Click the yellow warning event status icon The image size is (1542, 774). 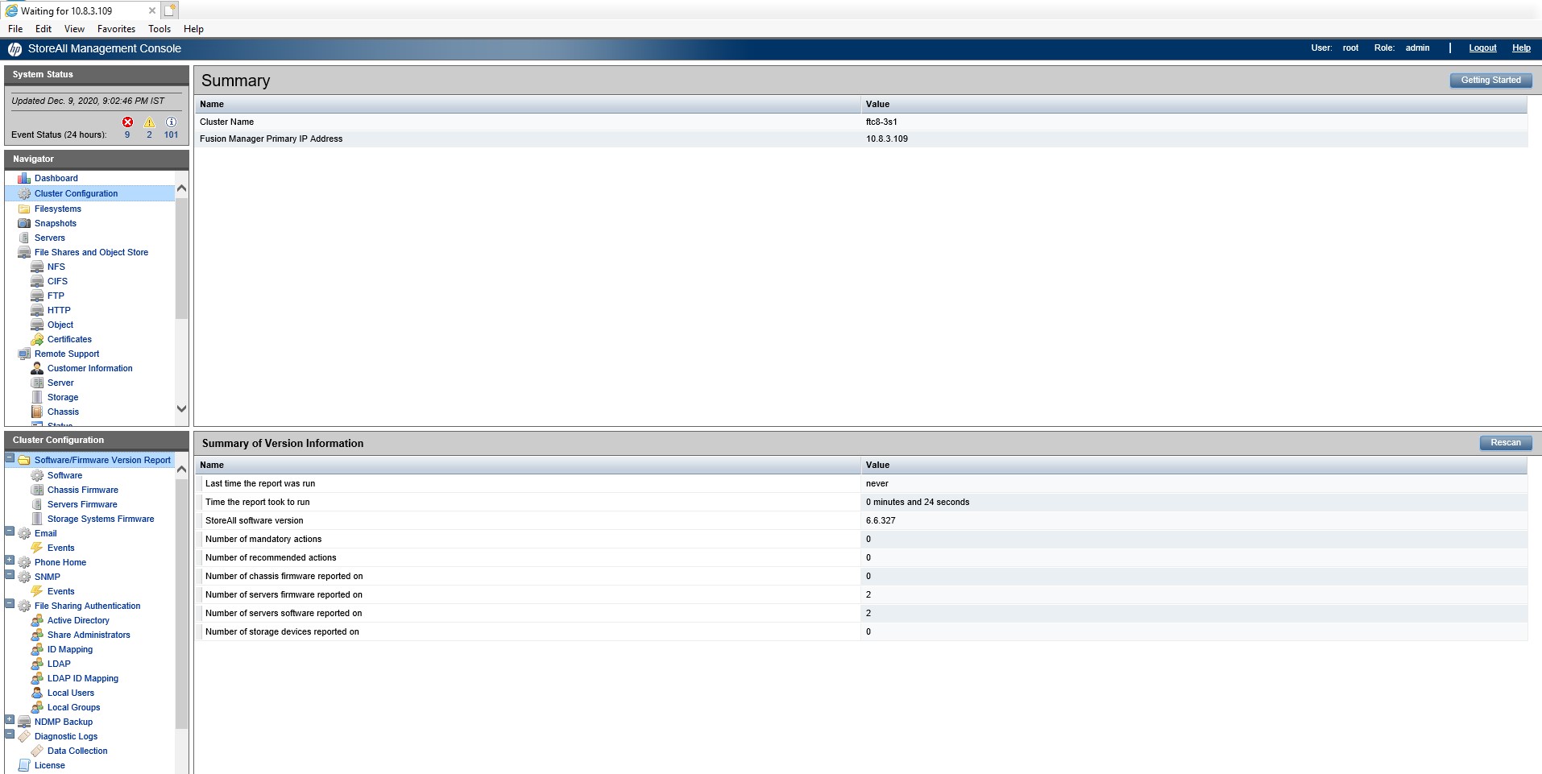[148, 122]
